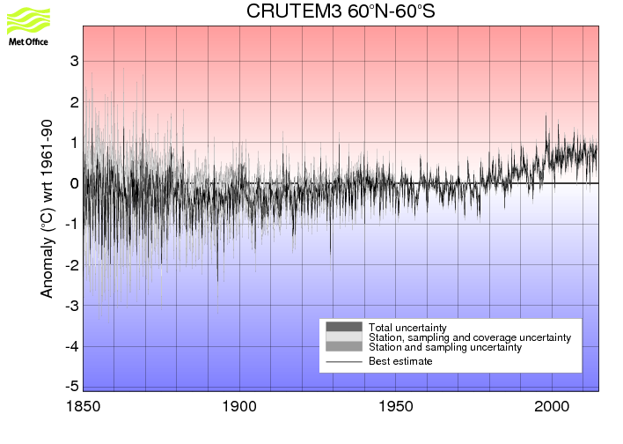Click the x-axis year 1850
Screen dimensions: 623x444
click(83, 407)
